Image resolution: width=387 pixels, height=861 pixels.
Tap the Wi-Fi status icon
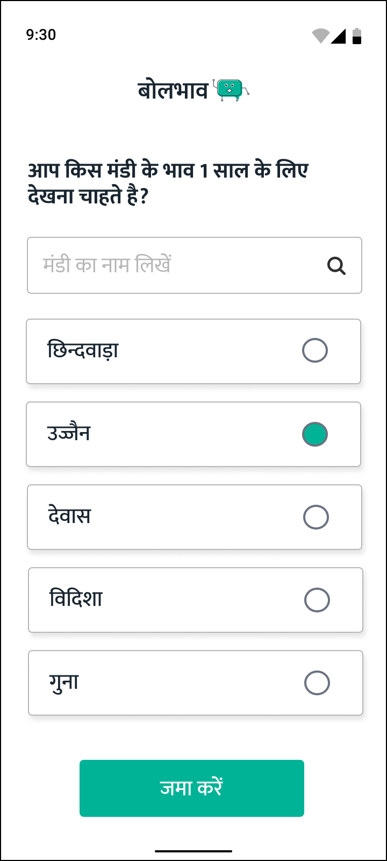tap(320, 36)
